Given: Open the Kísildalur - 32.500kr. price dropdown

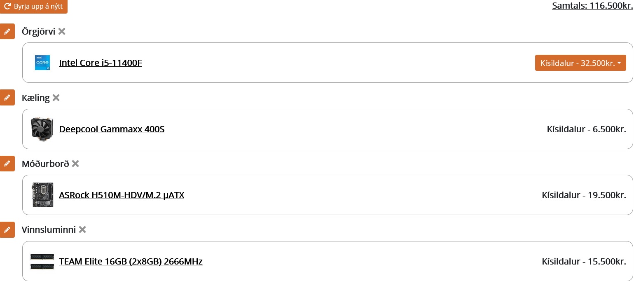Looking at the screenshot, I should pos(580,63).
